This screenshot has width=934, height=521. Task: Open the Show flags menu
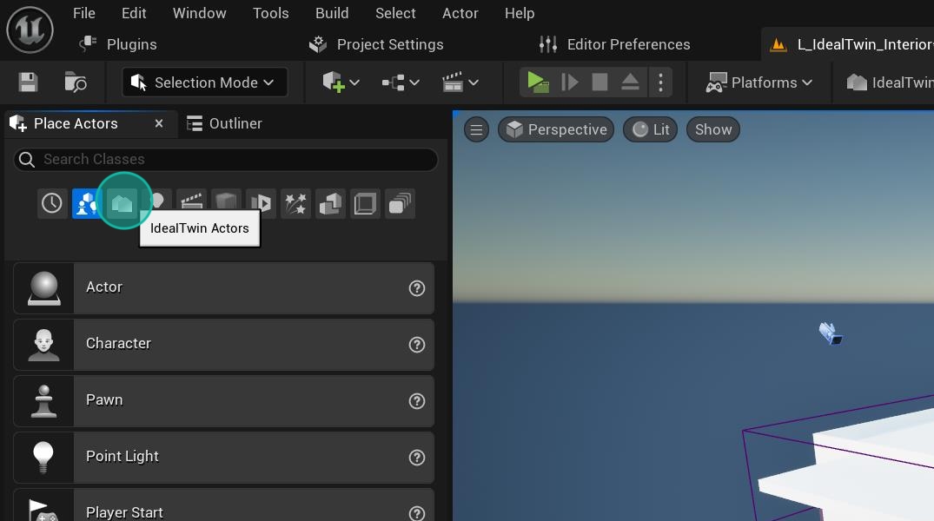click(713, 129)
